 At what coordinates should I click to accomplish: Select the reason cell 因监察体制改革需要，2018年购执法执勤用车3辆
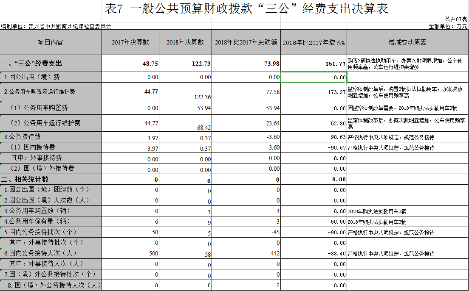pyautogui.click(x=408, y=108)
